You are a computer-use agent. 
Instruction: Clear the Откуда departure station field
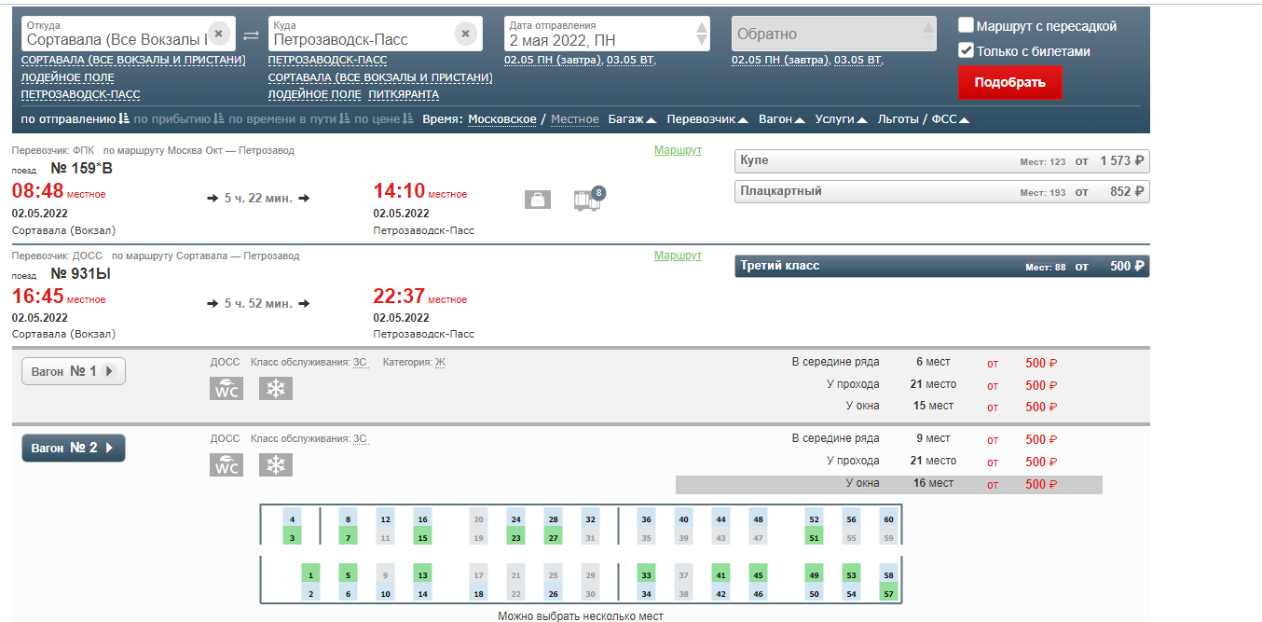point(218,34)
